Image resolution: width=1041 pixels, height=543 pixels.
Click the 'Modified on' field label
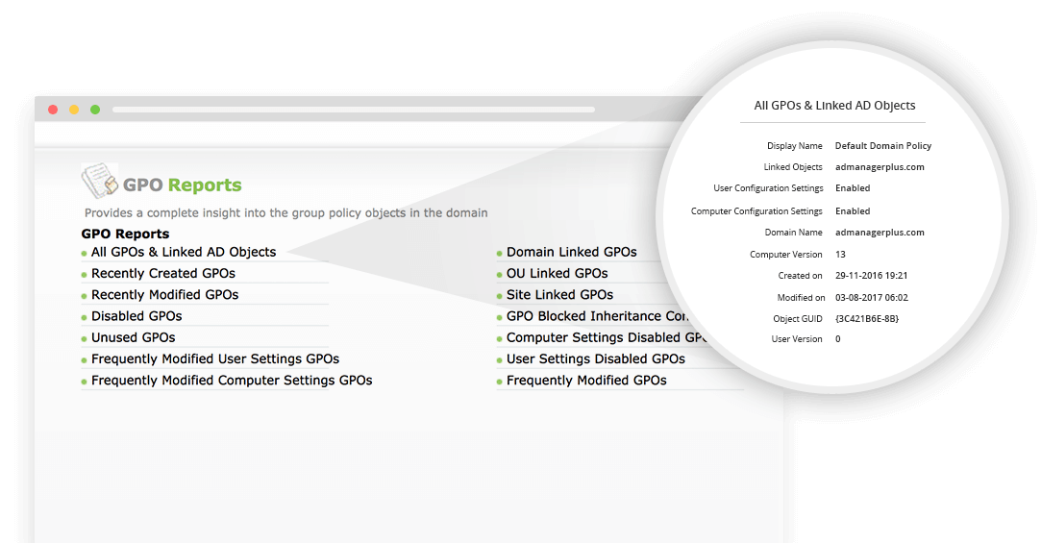(x=802, y=297)
